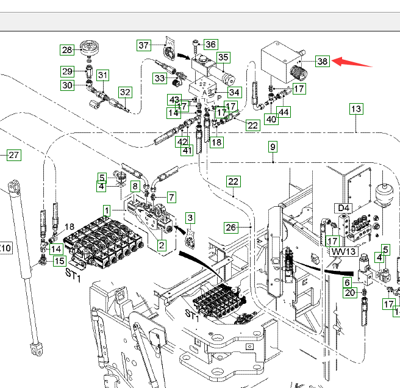Click the callout label numbered 37
Viewport: 400px width, 388px height.
point(143,46)
